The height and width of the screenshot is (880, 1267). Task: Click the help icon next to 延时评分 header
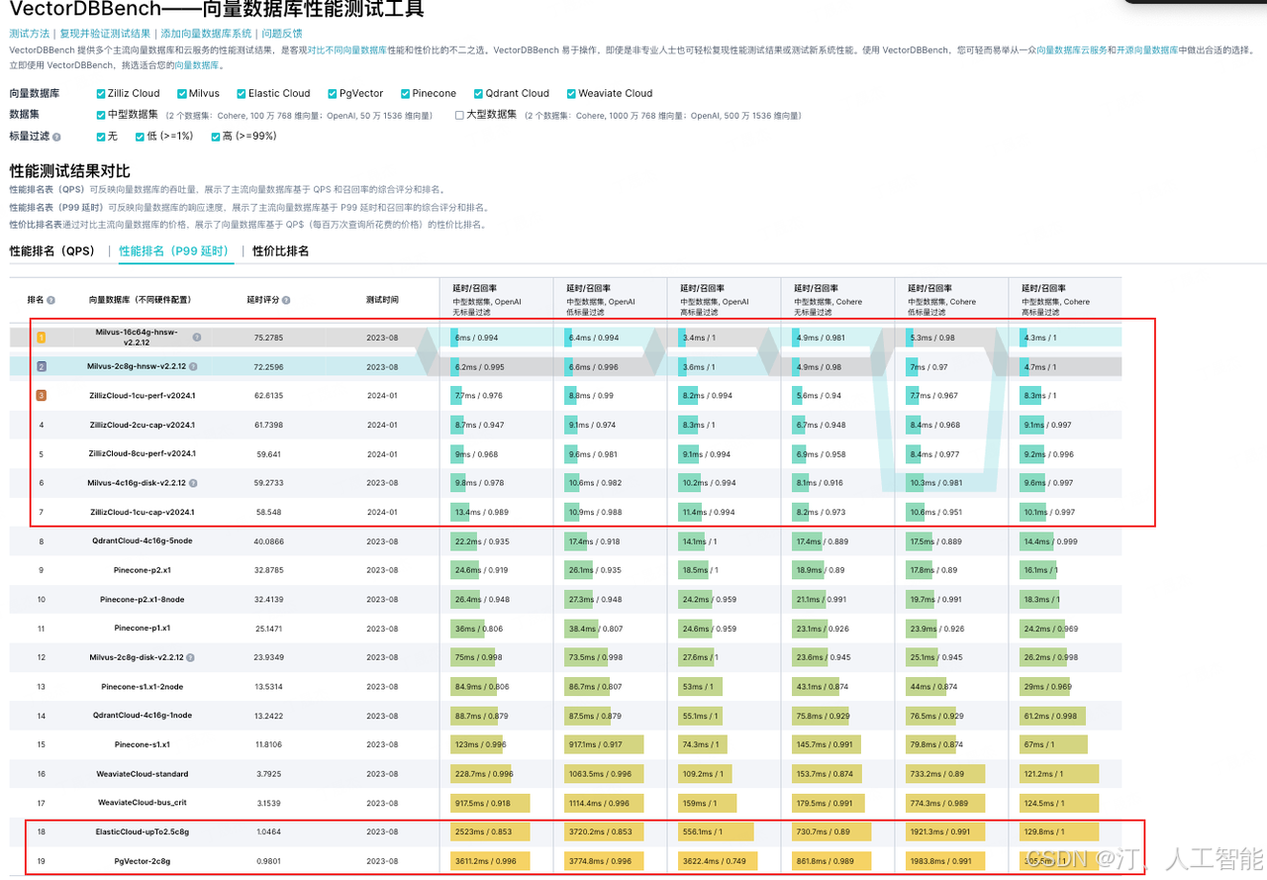click(x=285, y=300)
